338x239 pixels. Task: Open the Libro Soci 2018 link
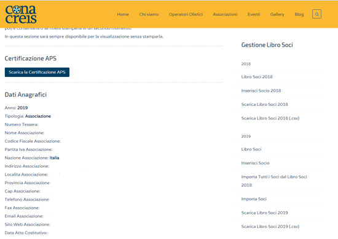pos(257,77)
